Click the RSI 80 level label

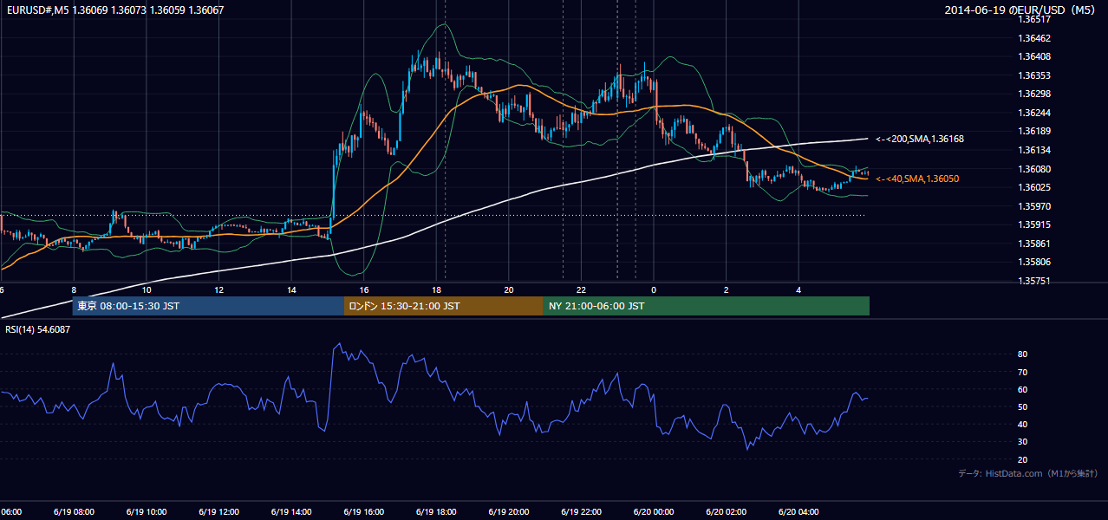[x=1022, y=354]
